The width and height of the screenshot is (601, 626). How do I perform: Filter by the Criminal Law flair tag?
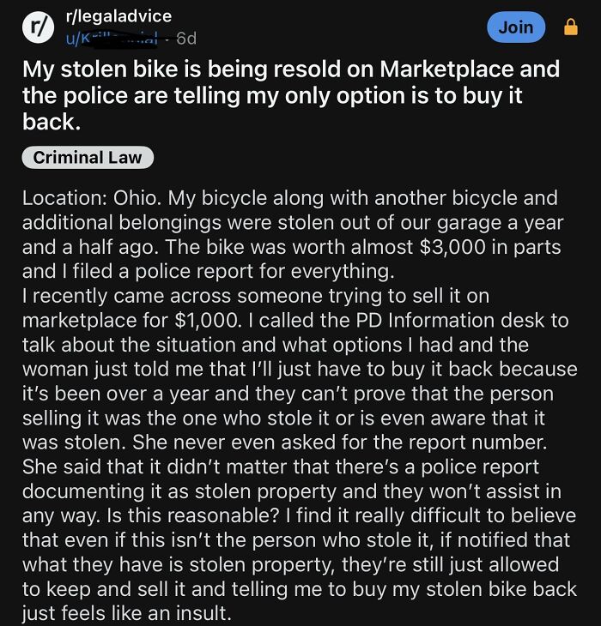click(x=88, y=157)
